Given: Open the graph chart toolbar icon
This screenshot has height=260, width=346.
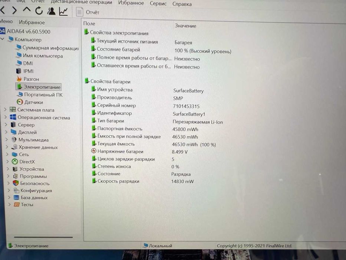Looking at the screenshot, I should [x=63, y=12].
